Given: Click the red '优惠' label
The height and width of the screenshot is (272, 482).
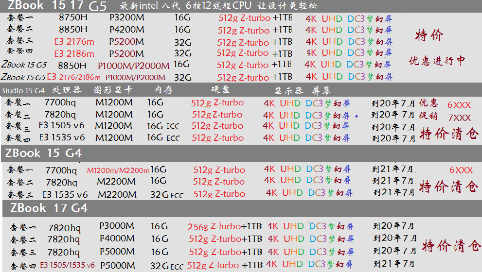Looking at the screenshot, I should click(428, 103).
